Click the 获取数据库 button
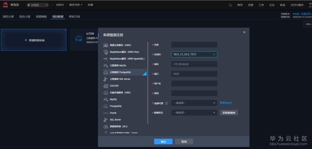This screenshot has height=149, width=312. click(229, 113)
